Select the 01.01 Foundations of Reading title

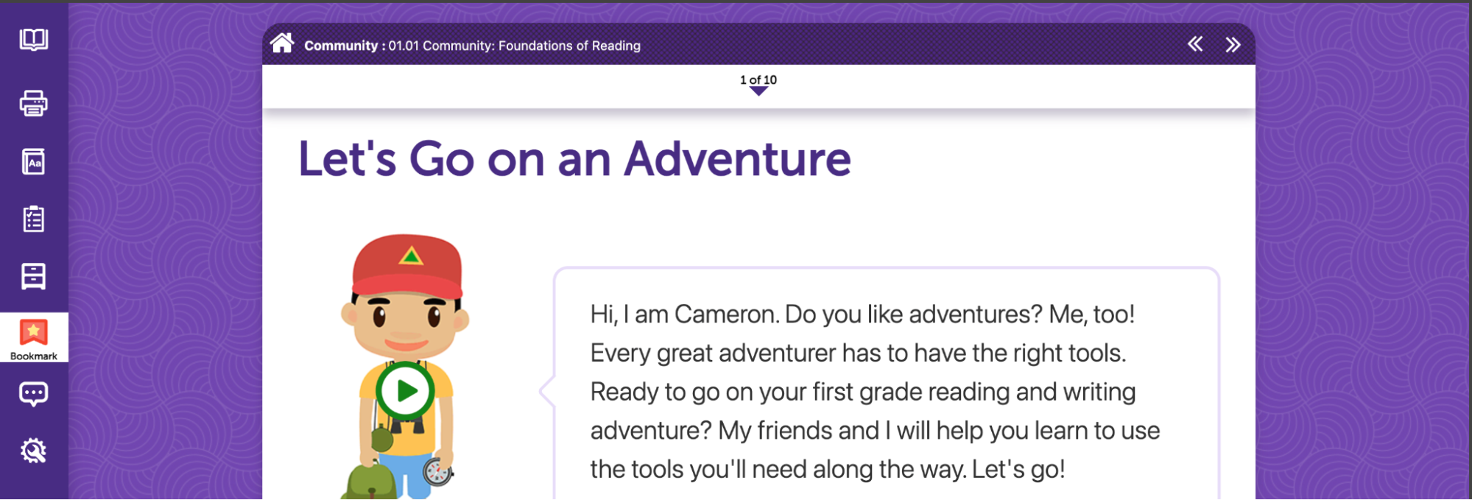515,46
